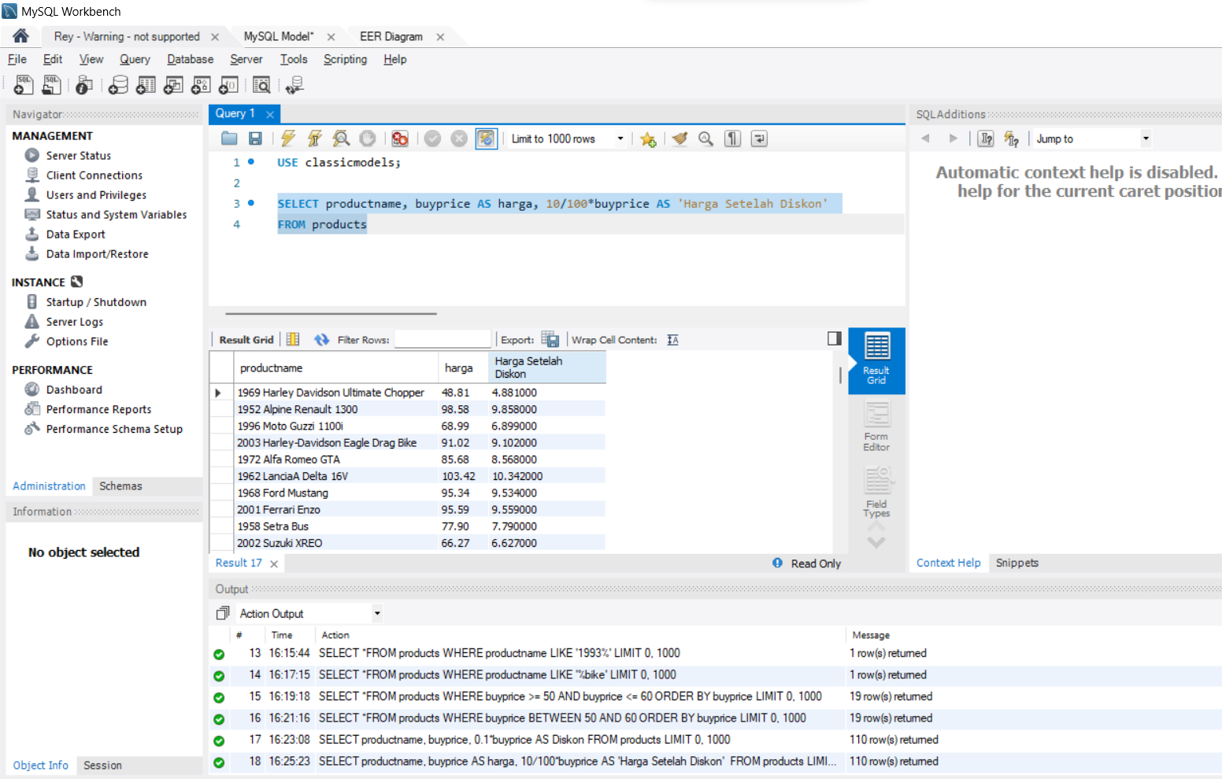Open Server Status page
The width and height of the screenshot is (1222, 779).
[x=78, y=156]
